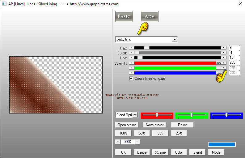Click the Gap slider right arrow
Screen dimensions: 245x158
pos(223,48)
